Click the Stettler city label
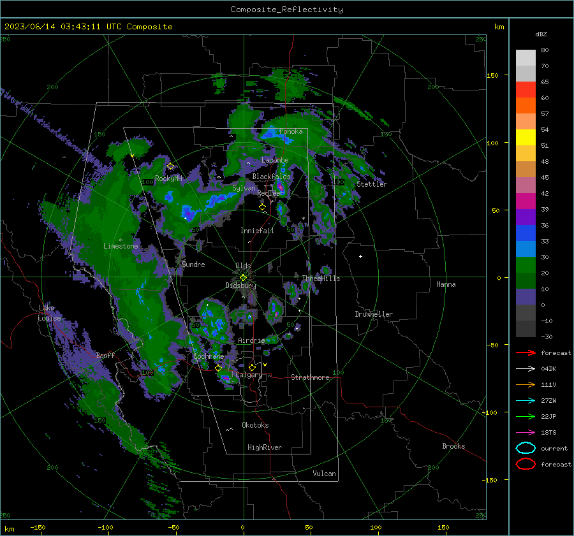Screen dimensions: 574x536 (x=372, y=184)
